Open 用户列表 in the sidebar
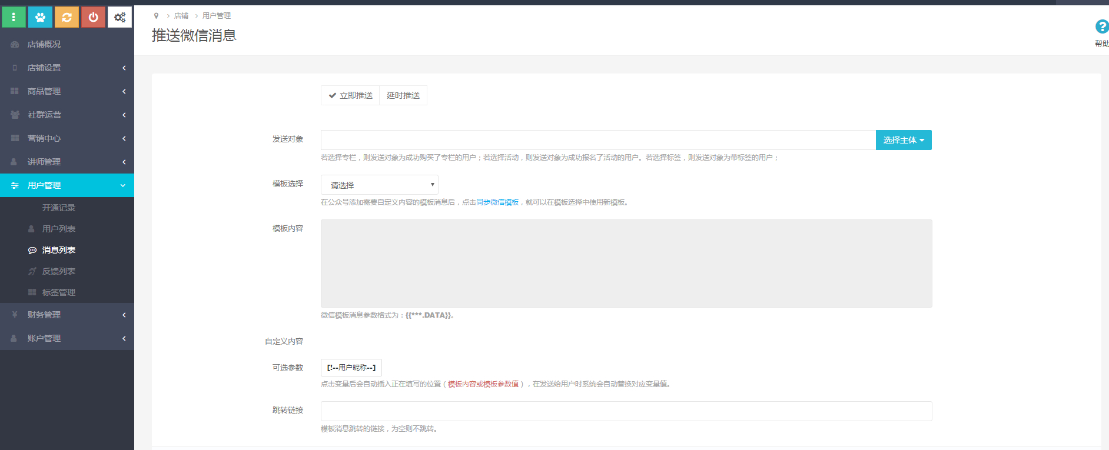This screenshot has width=1109, height=450. point(58,229)
